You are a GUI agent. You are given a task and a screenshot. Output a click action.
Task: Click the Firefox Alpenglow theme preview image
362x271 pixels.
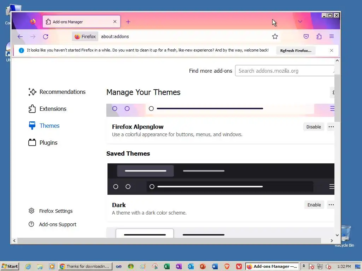220,110
